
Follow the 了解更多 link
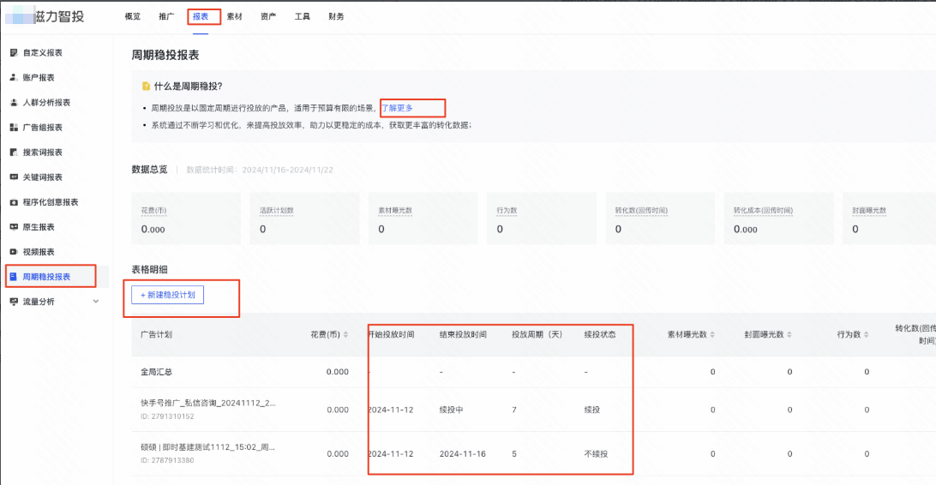(x=398, y=108)
